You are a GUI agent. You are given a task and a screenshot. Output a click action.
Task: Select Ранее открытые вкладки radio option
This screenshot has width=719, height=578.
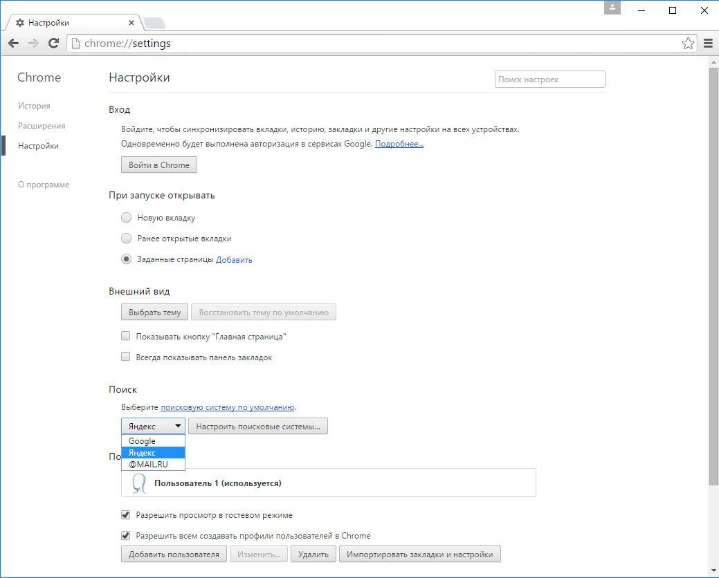pos(126,238)
